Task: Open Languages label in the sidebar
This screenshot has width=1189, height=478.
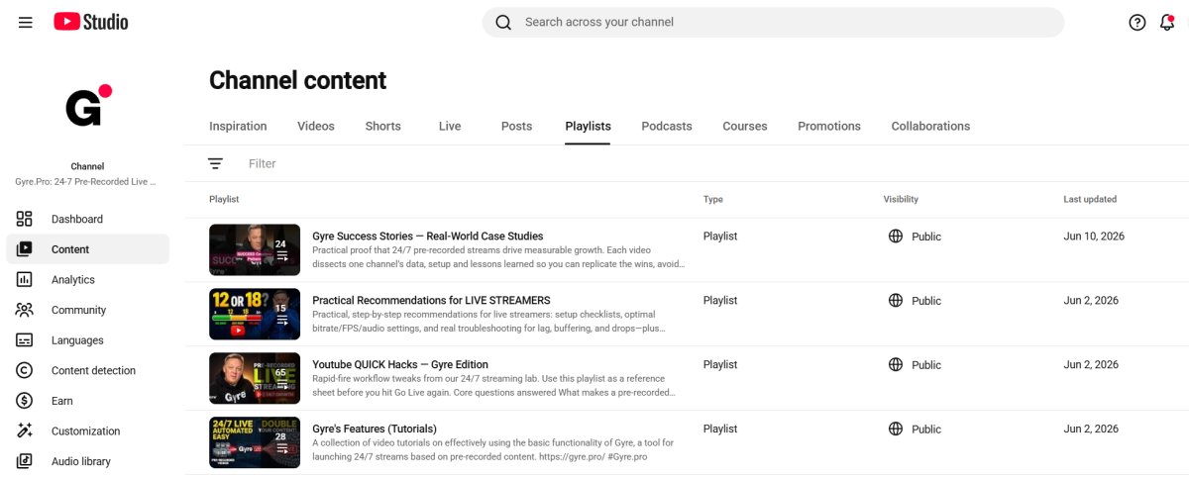Action: click(x=77, y=340)
